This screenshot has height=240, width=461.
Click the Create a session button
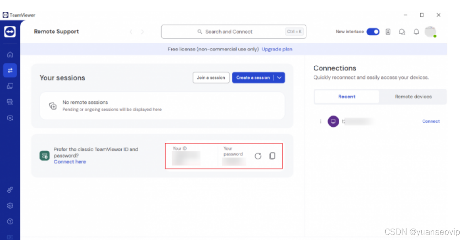253,78
